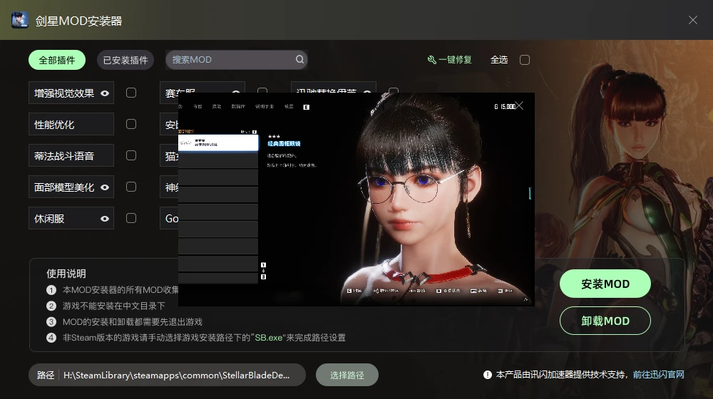Click the 剑星MOD安装器 app logo icon
This screenshot has height=399, width=713.
pos(20,20)
